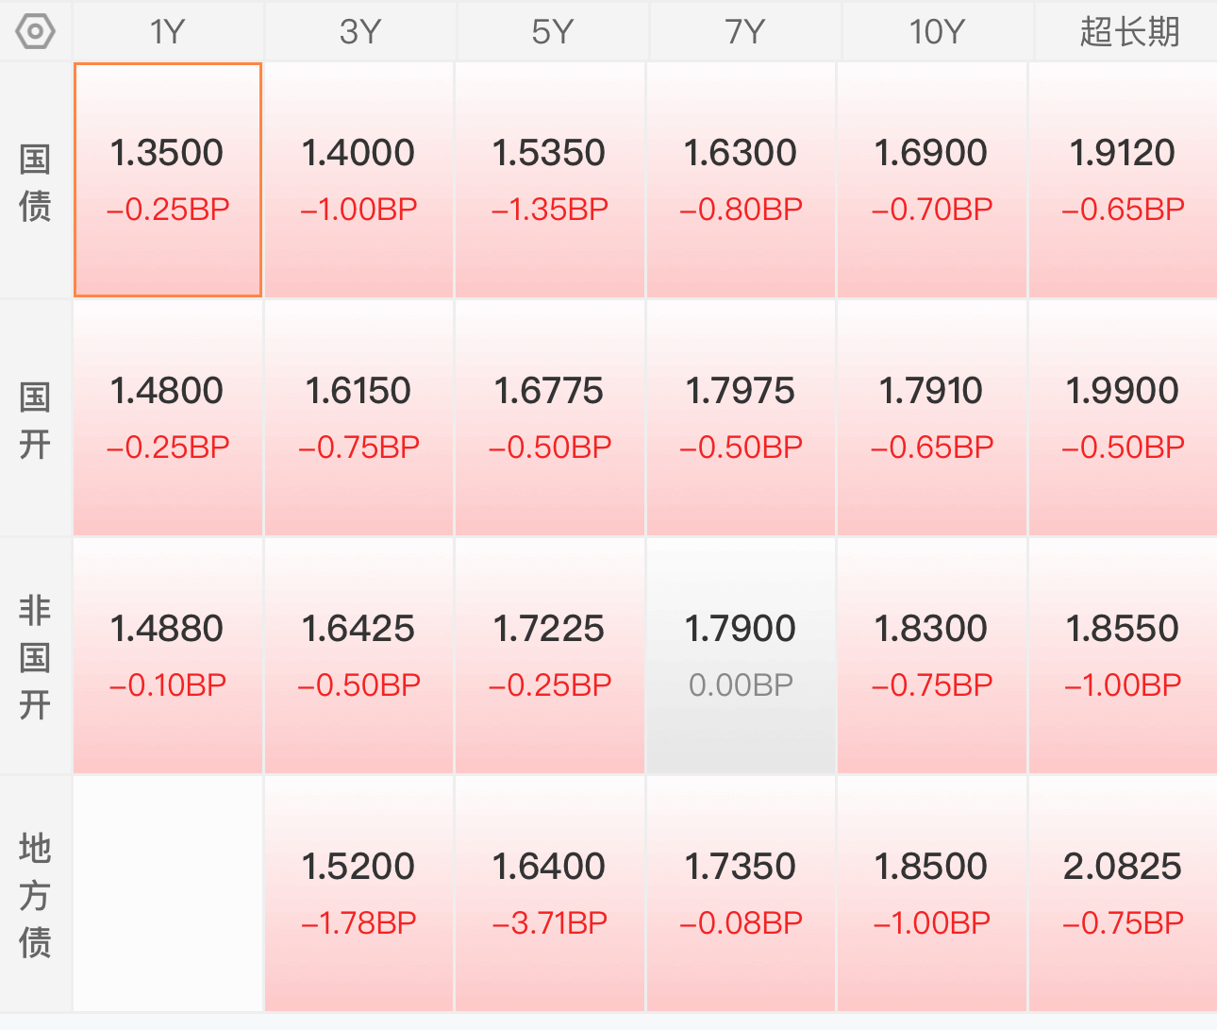Click the 国债 row label
Viewport: 1217px width, 1030px height.
pyautogui.click(x=35, y=181)
